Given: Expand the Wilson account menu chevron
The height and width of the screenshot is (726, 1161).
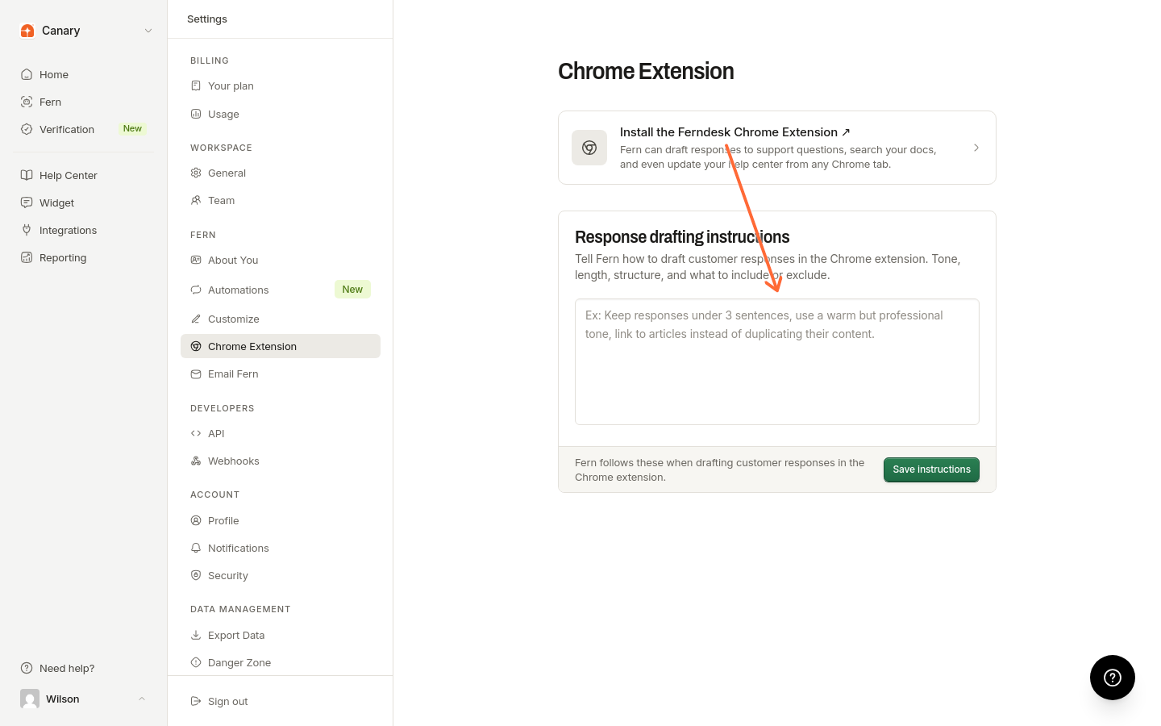Looking at the screenshot, I should pos(142,699).
